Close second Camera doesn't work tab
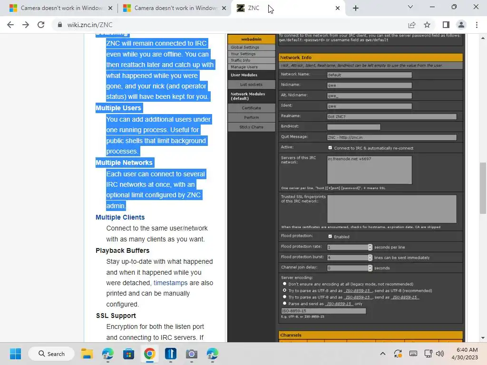Viewport: 487px width, 365px height. 224,8
